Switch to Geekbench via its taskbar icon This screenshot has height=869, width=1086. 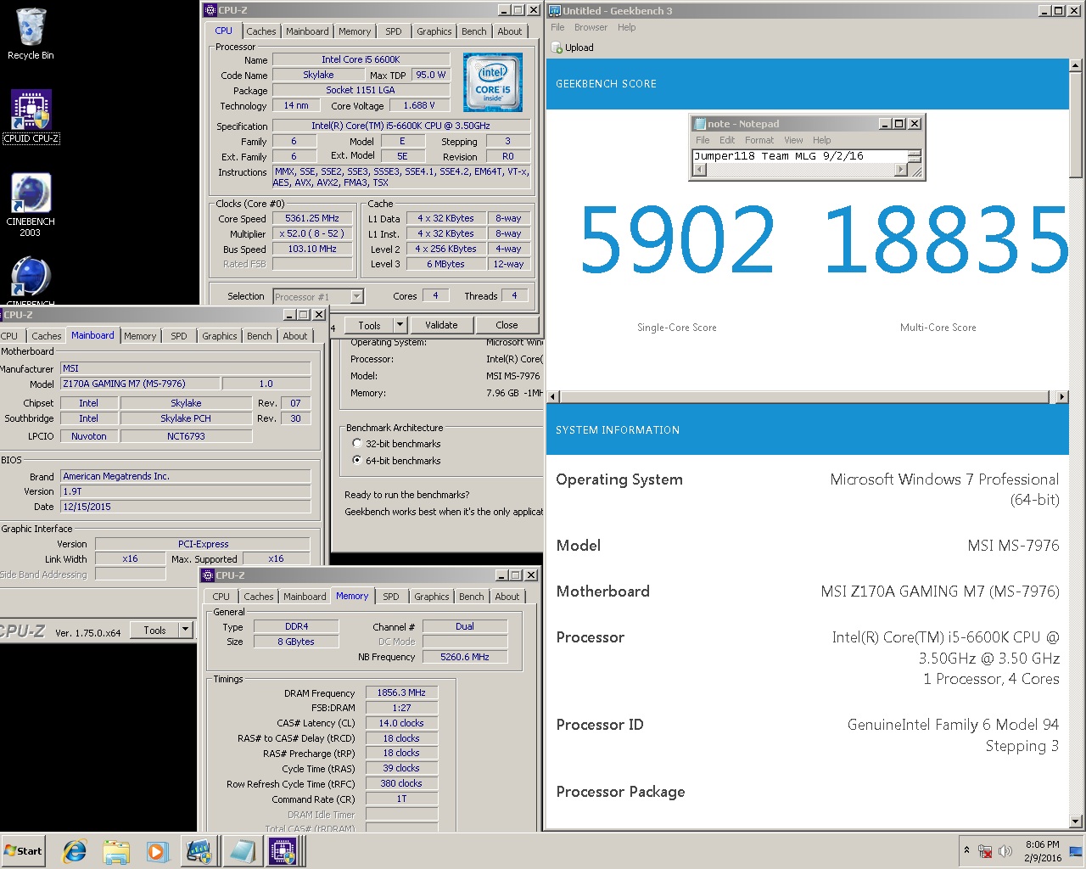click(199, 851)
